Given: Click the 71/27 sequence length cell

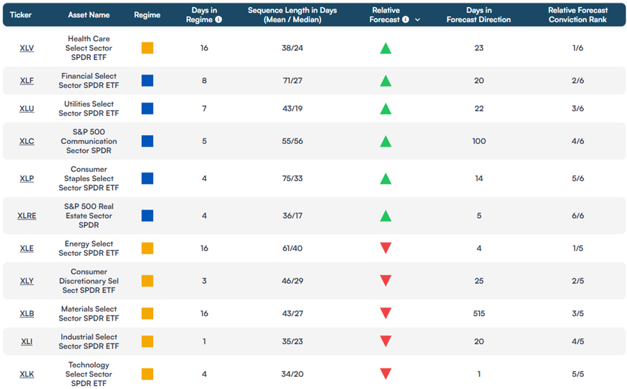Looking at the screenshot, I should (292, 81).
